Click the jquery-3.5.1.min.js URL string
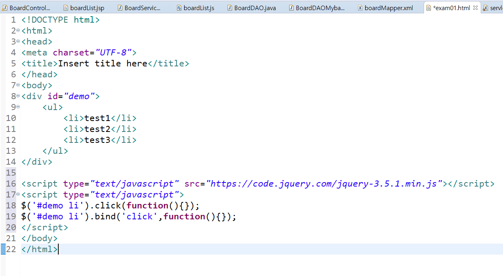Screen dimensions: 503x276 (324, 184)
